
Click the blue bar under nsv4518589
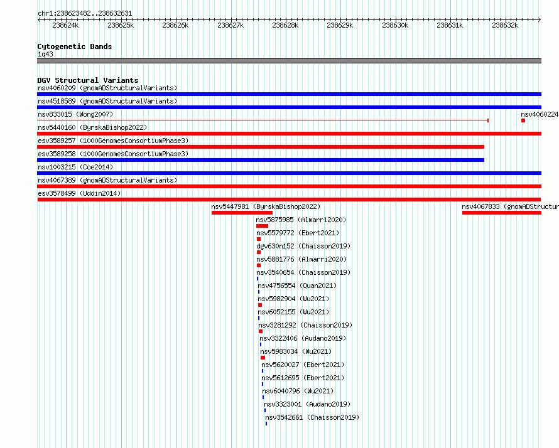[x=289, y=107]
